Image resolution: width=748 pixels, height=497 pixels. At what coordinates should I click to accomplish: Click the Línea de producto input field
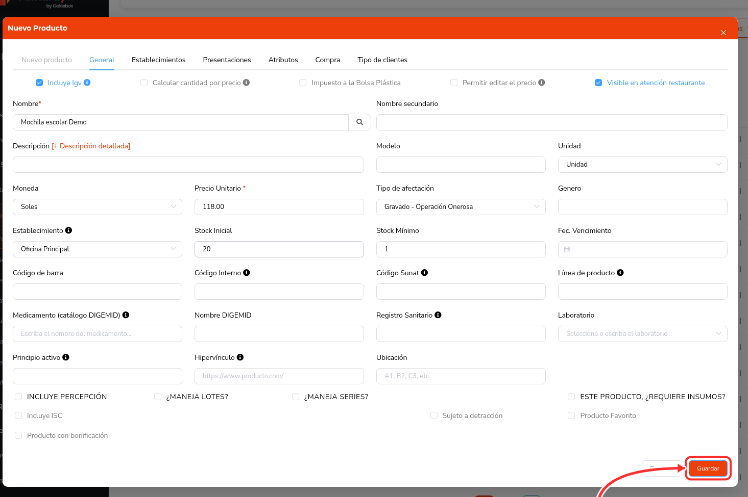pos(643,292)
